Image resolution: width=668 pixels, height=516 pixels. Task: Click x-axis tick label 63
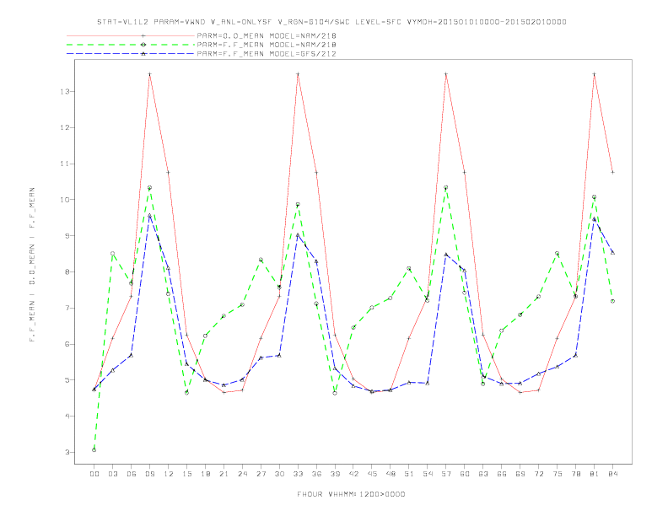(483, 474)
